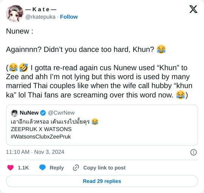The image size is (204, 193).
Task: Click the Reply label
Action: coord(57,168)
